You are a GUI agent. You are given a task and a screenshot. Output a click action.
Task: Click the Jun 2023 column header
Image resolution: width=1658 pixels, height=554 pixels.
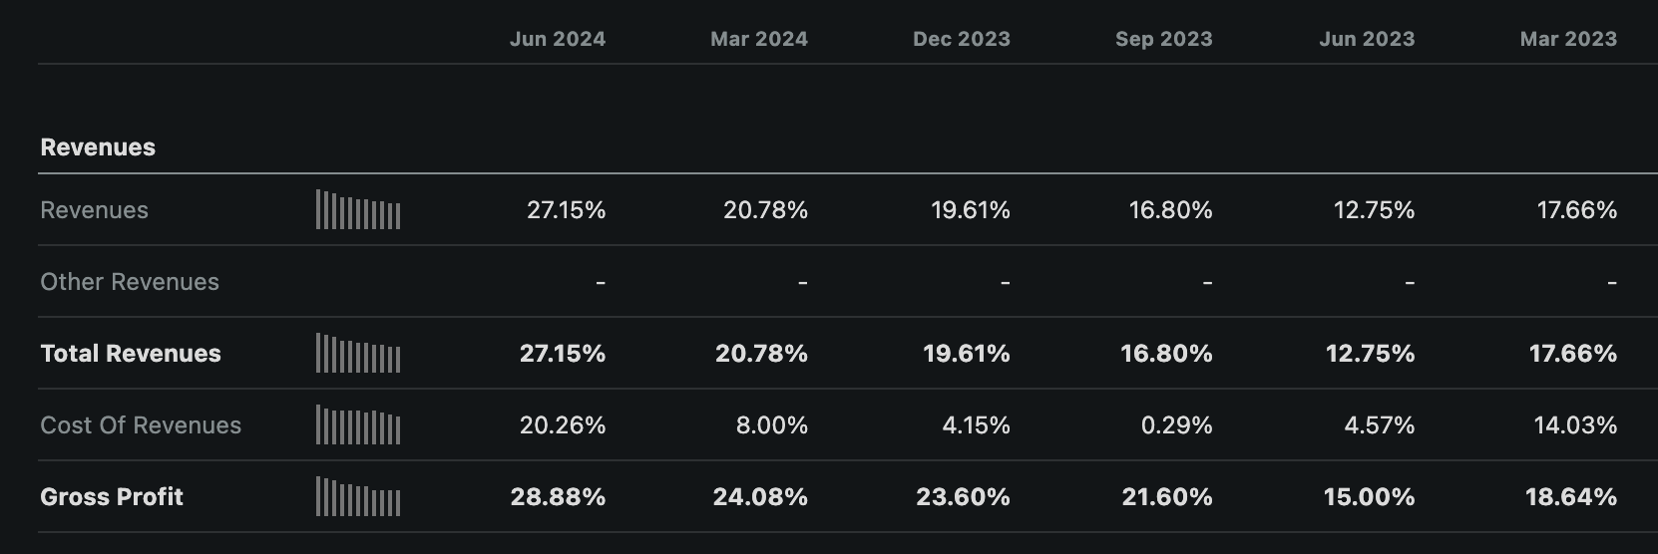[1366, 39]
